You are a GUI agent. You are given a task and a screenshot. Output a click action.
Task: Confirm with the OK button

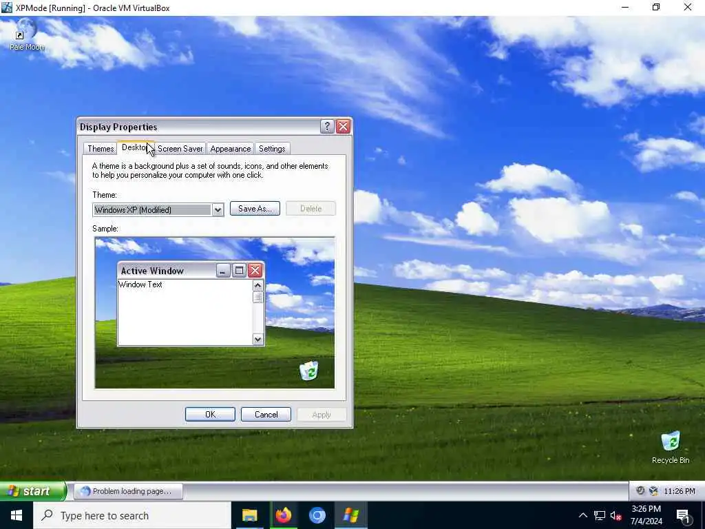pos(210,414)
